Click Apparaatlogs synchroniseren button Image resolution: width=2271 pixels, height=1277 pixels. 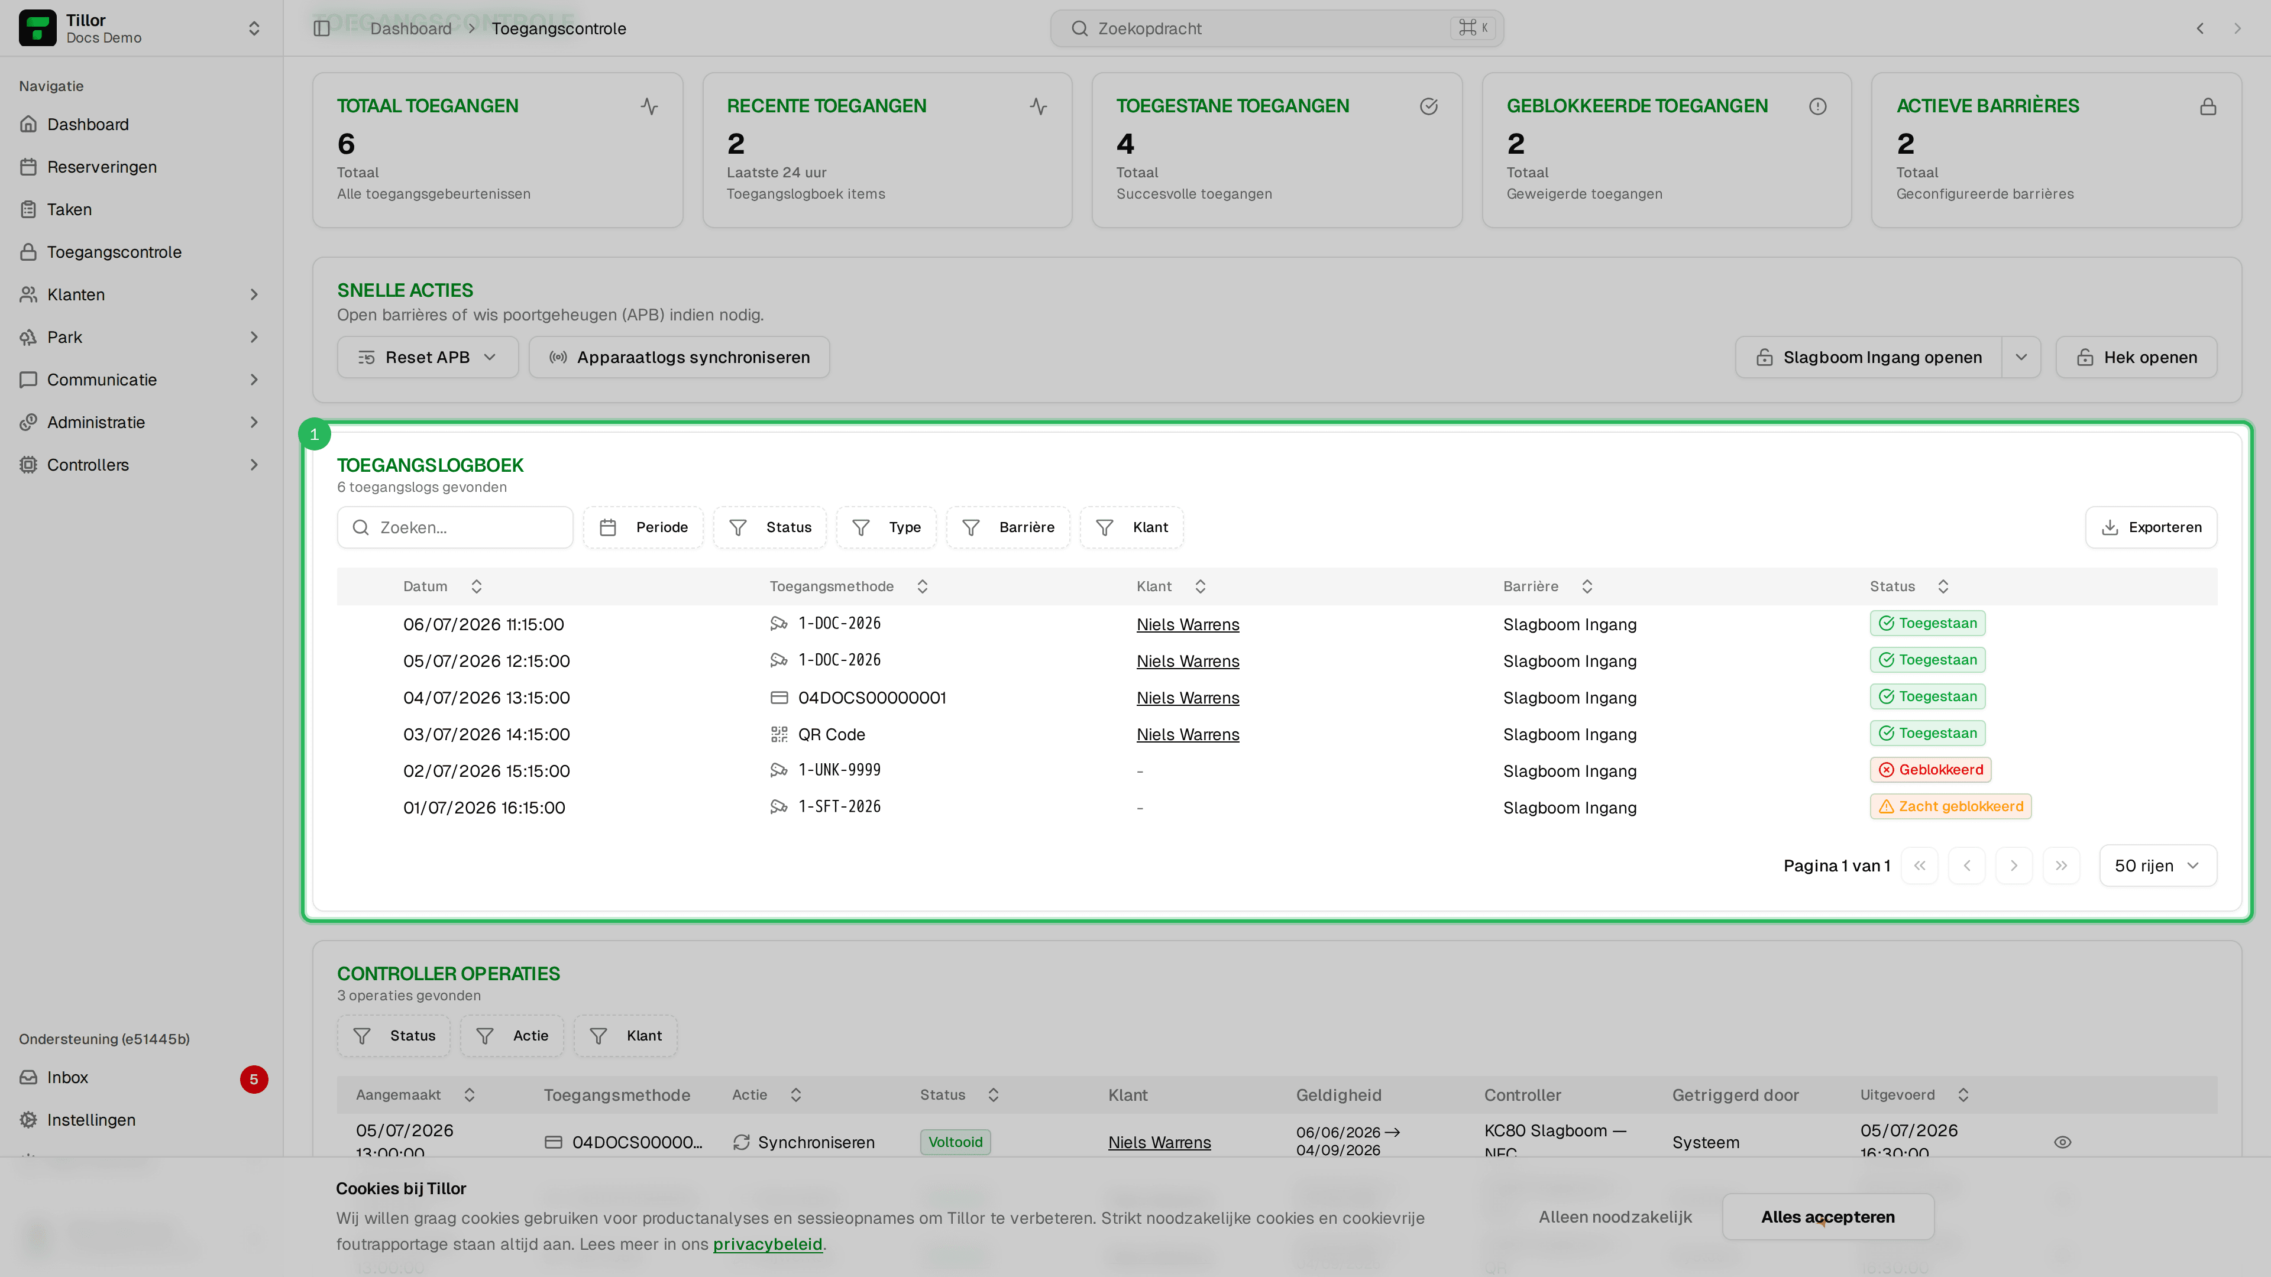[679, 357]
